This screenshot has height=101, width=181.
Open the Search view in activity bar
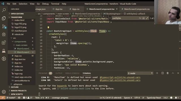pyautogui.click(x=4, y=10)
